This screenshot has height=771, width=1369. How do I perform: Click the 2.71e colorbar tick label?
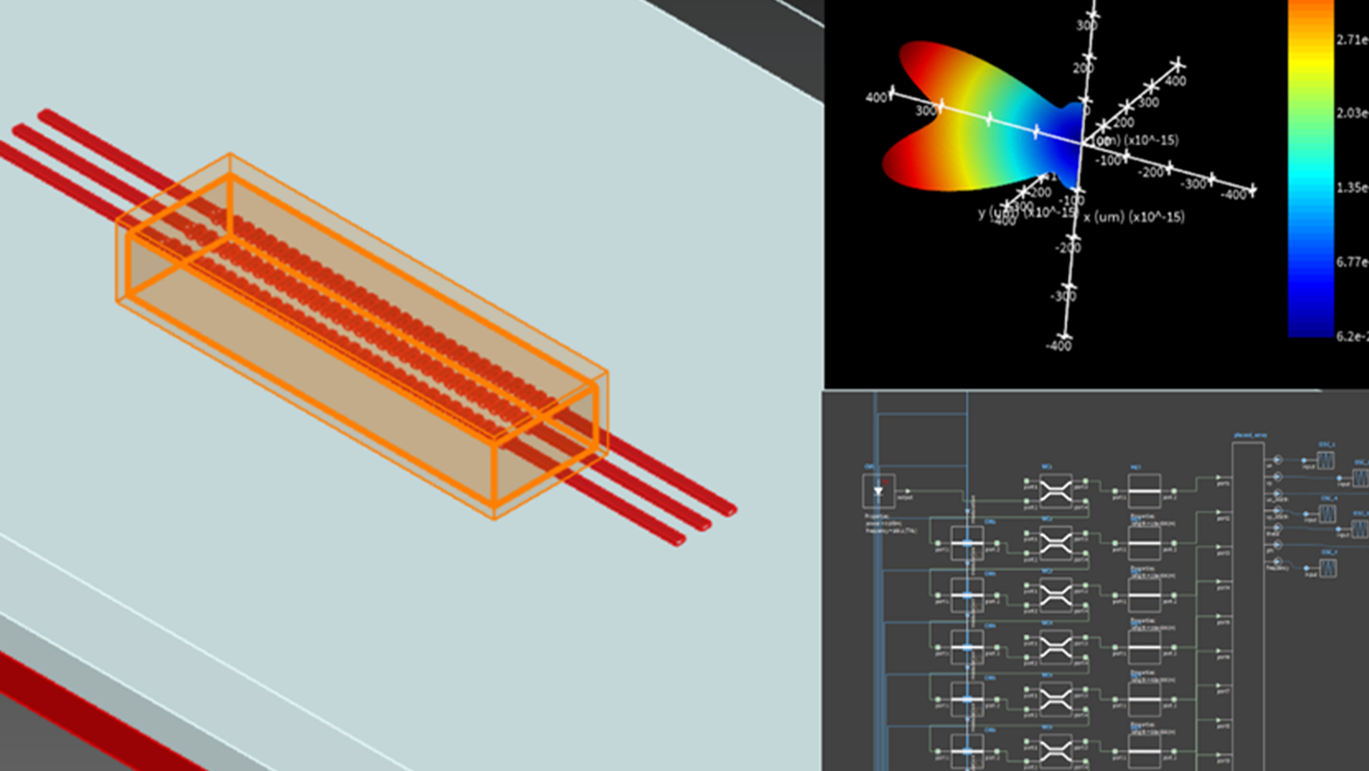[x=1351, y=39]
